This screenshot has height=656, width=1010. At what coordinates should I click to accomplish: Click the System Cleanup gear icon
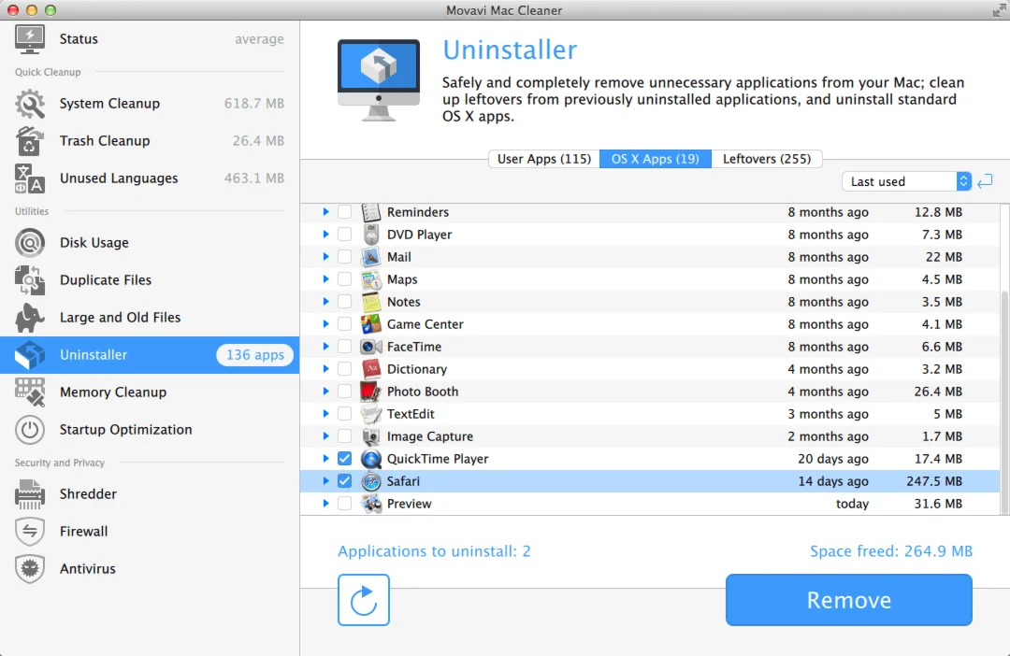pos(30,104)
